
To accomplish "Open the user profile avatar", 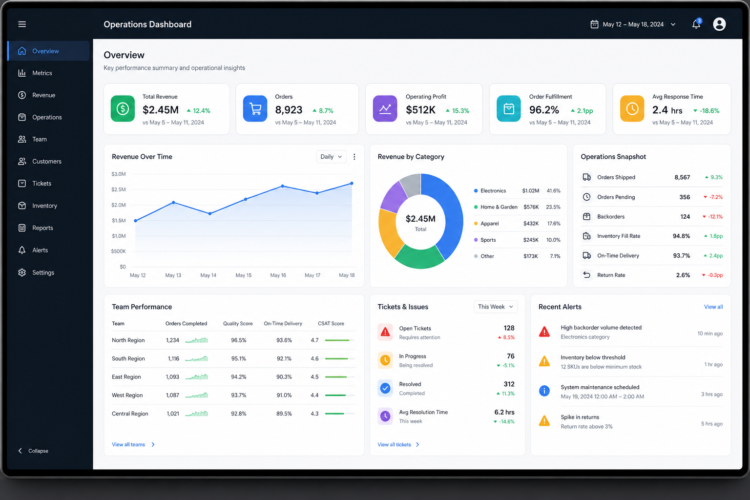I will 719,24.
